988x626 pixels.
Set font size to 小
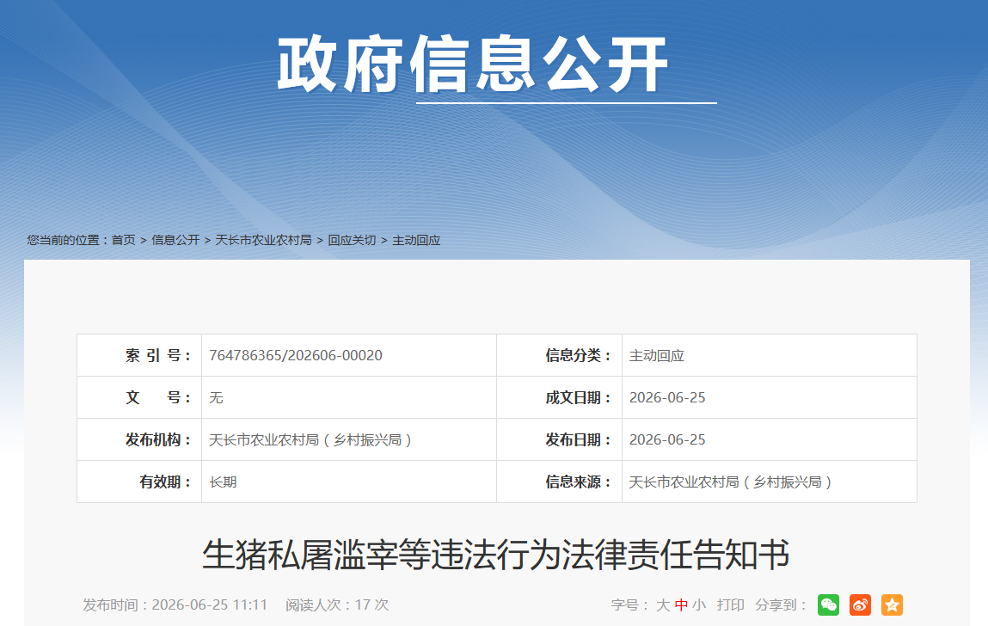click(699, 605)
